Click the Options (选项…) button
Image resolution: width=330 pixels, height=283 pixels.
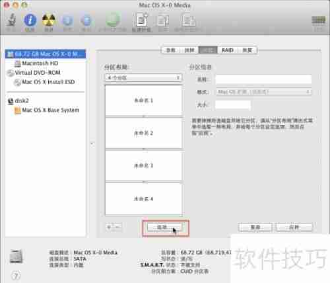tap(164, 227)
